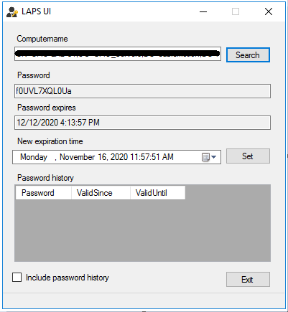Click the empty password history grid area

click(x=142, y=230)
